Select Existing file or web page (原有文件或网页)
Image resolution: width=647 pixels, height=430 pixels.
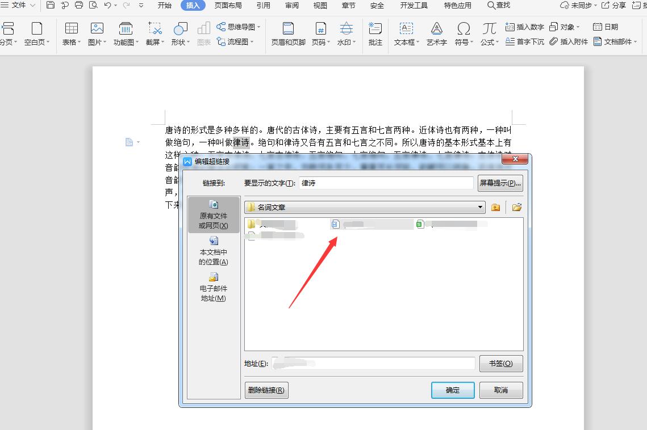pyautogui.click(x=214, y=215)
